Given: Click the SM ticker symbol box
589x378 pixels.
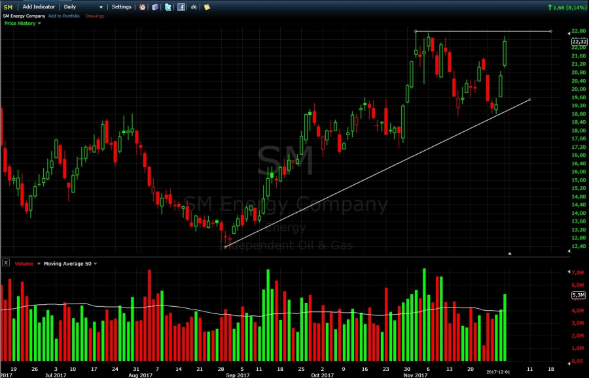Looking at the screenshot, I should click(x=9, y=7).
